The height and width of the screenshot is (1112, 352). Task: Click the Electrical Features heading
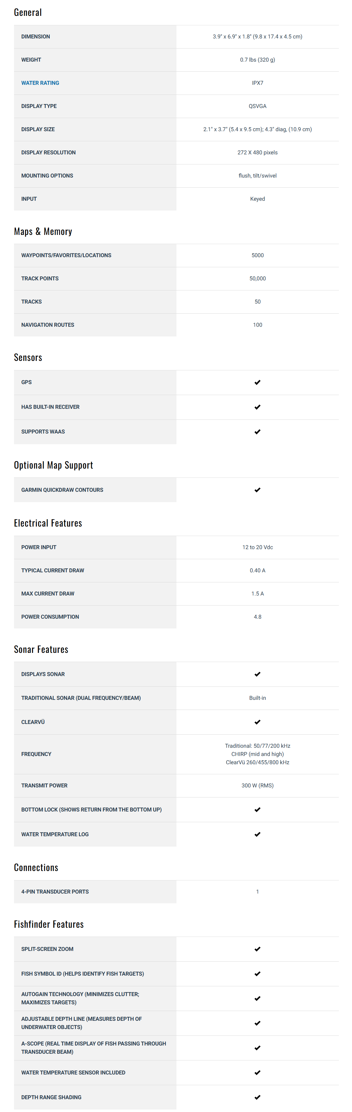[48, 523]
